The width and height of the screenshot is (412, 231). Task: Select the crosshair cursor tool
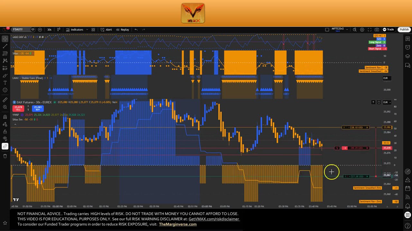[5, 39]
